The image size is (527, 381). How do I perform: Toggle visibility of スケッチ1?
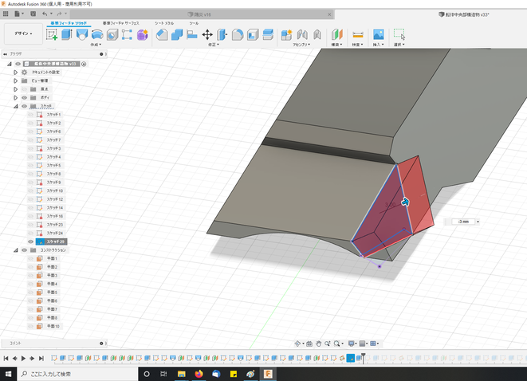[x=31, y=115]
